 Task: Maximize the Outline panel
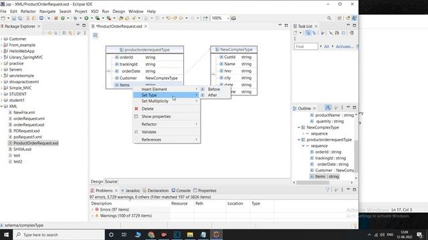point(354,107)
